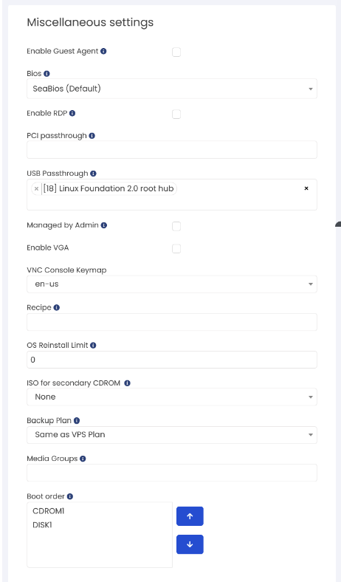Toggle the Managed by Admin checkbox
Screen dimensions: 341x582
176,226
